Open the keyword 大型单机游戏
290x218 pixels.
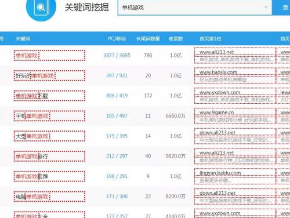32,136
